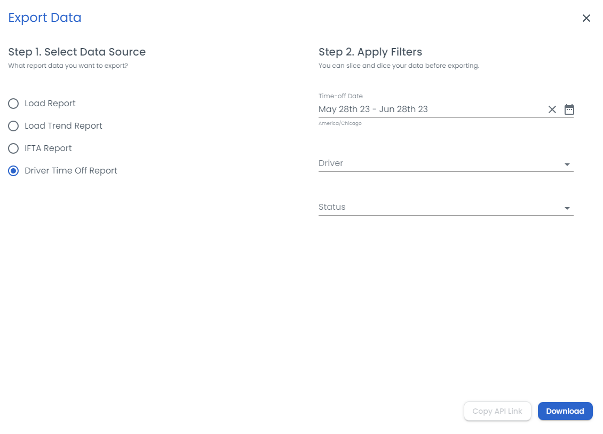
Task: Select the Load Report radio button
Action: click(13, 104)
